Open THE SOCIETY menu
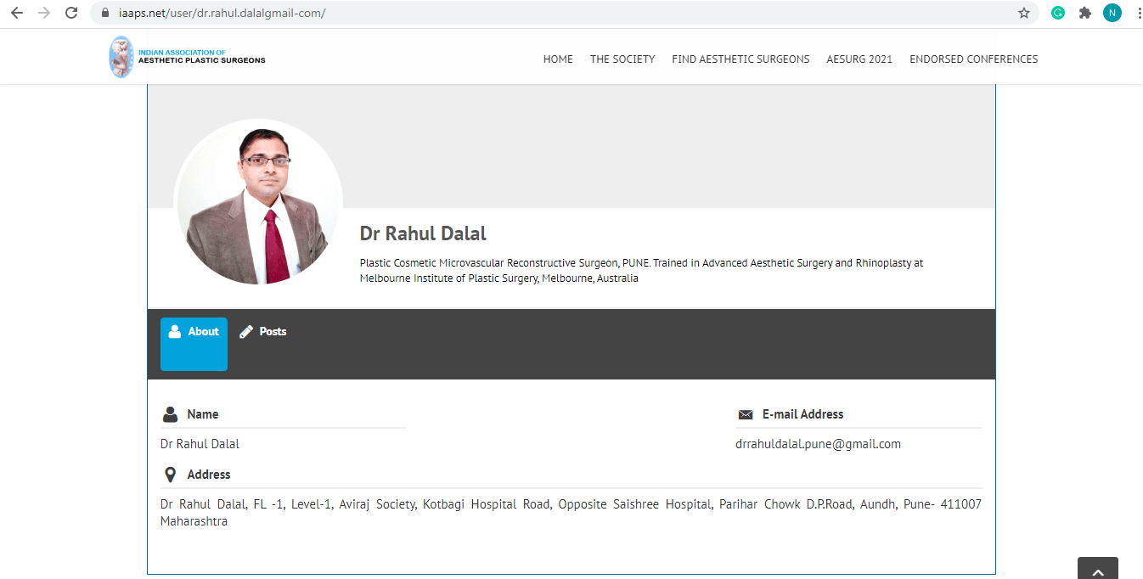This screenshot has width=1143, height=579. 622,59
